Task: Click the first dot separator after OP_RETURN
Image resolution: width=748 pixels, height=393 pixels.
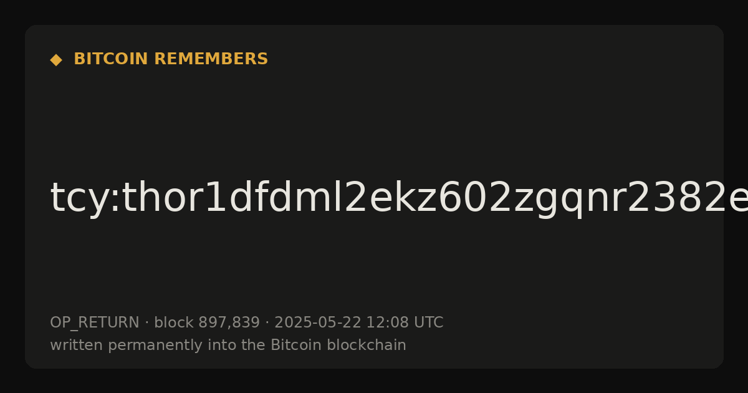Action: (x=146, y=323)
